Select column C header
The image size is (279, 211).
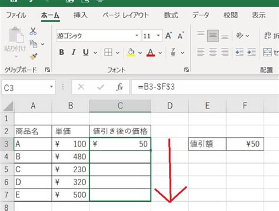point(120,105)
